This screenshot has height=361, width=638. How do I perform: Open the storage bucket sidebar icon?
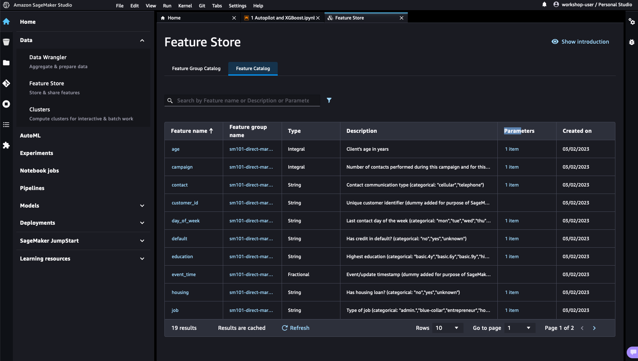(x=6, y=42)
